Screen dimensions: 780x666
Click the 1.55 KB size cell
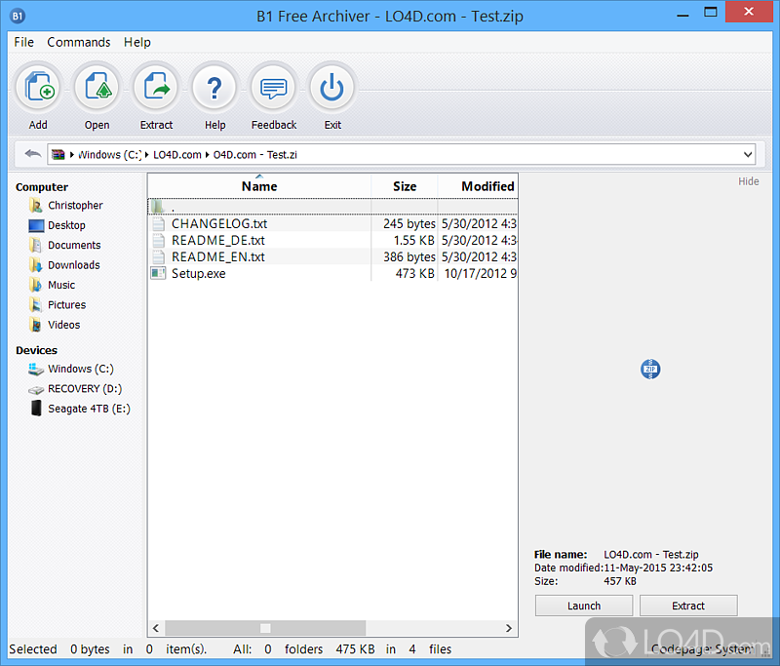[x=413, y=240]
